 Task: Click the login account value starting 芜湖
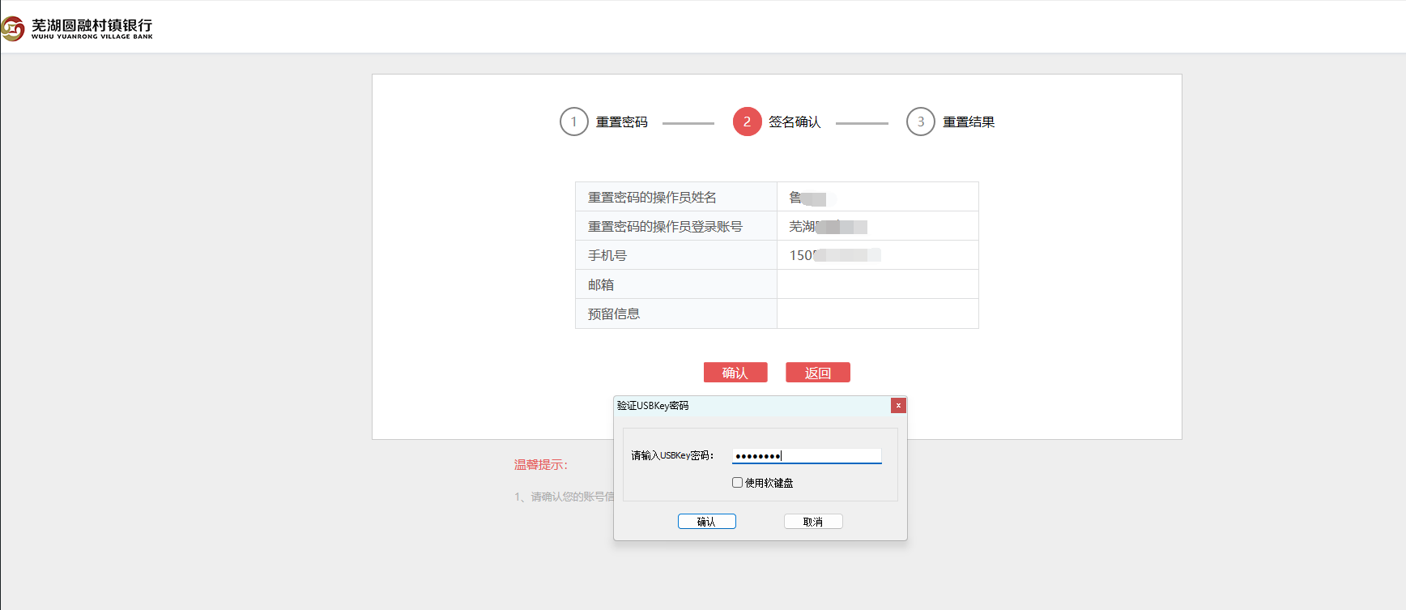pos(829,226)
